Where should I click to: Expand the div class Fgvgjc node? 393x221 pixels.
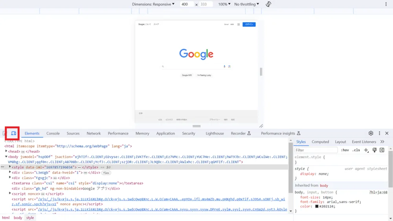[10, 177]
